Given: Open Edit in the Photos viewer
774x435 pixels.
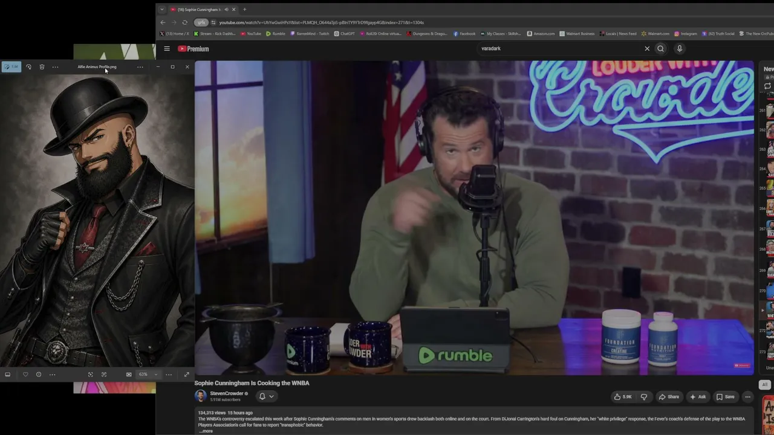Looking at the screenshot, I should click(x=11, y=66).
